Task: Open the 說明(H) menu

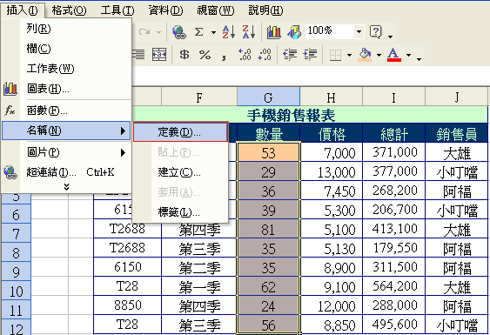Action: point(265,10)
